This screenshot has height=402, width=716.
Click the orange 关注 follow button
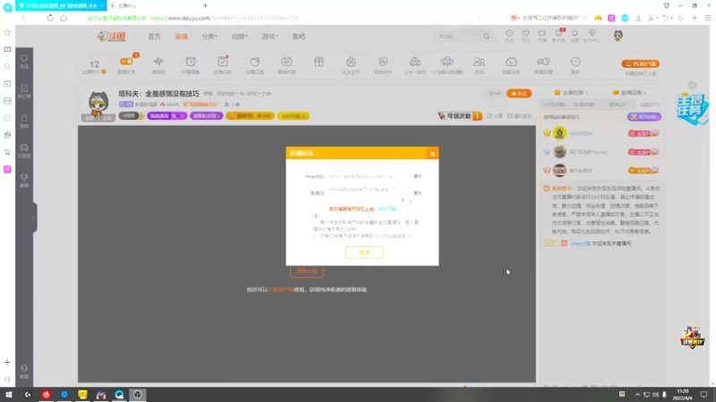(519, 94)
